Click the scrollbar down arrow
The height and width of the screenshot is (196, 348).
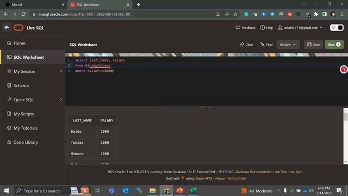[346, 162]
